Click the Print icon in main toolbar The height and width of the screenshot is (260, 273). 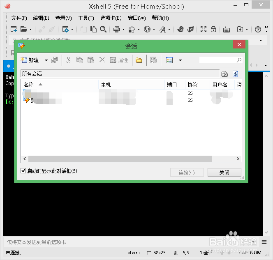point(117,29)
